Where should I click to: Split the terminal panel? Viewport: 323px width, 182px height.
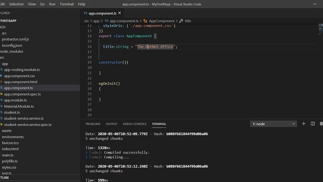(x=312, y=123)
